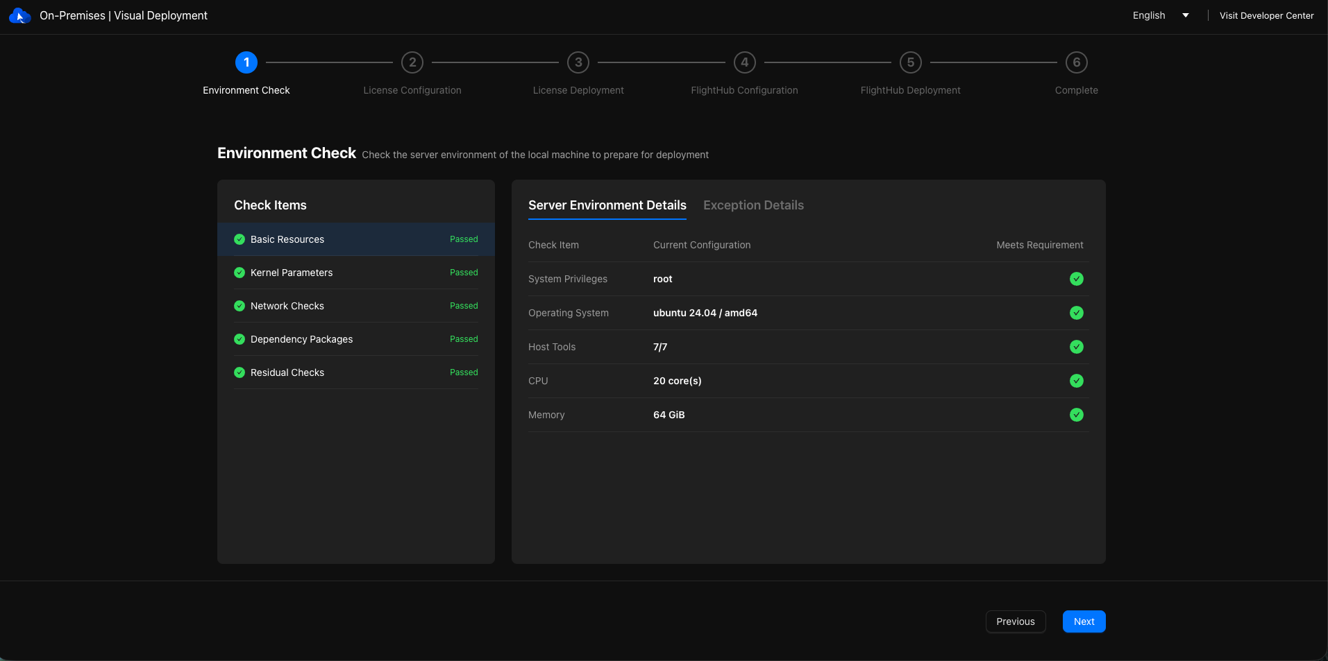
Task: Click the Meets Requirement column header
Action: click(x=1040, y=245)
